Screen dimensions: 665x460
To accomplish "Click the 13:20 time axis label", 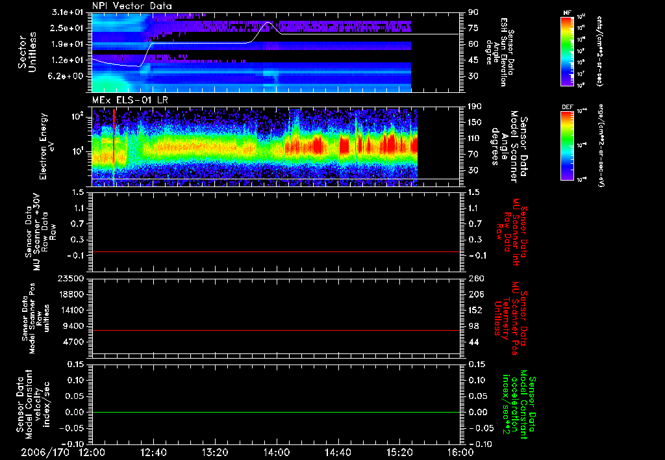I will point(215,452).
